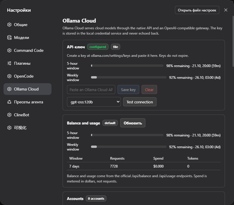Click the API-ключ 92% remaining text
The width and height of the screenshot is (234, 205).
[195, 78]
